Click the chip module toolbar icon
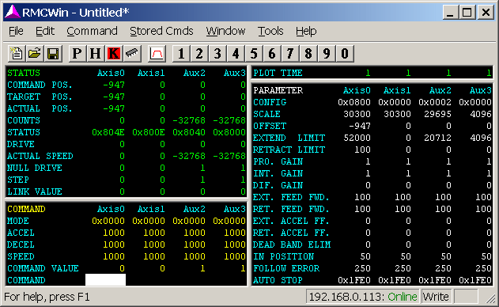 [132, 53]
